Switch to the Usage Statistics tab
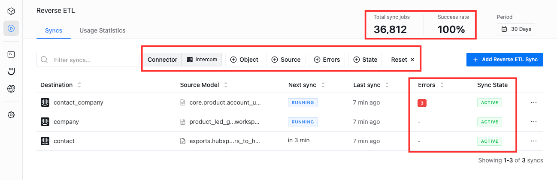Screen dimensions: 557x180 [102, 30]
